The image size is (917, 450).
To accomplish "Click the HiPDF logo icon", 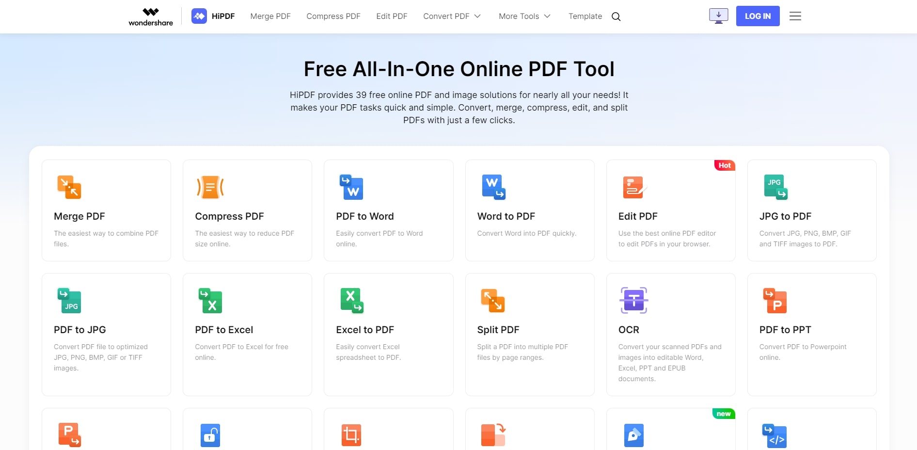I will pos(199,16).
